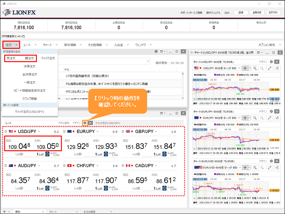Open EUR/USD 60分足 chart type combo box

217,168
